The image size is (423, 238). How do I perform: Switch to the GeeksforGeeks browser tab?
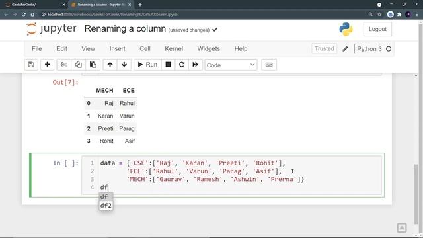point(35,5)
